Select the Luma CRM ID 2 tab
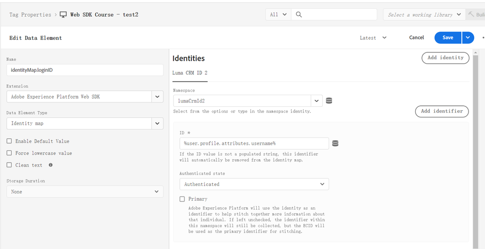The height and width of the screenshot is (249, 485). click(190, 73)
